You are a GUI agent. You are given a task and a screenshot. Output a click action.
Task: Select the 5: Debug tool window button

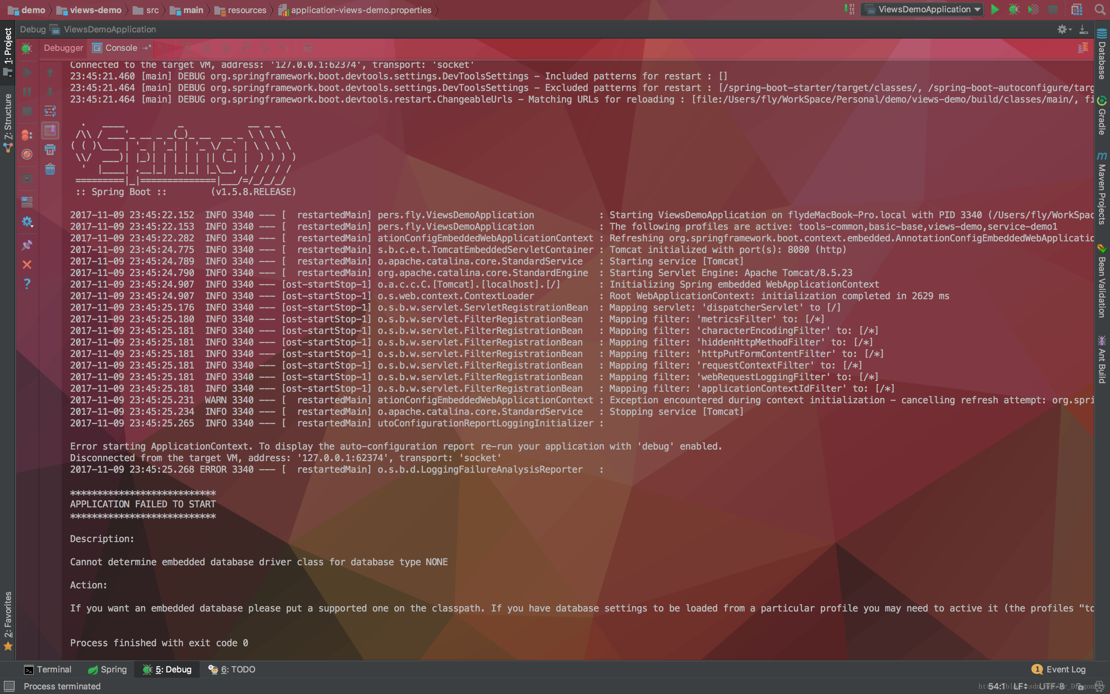(167, 669)
